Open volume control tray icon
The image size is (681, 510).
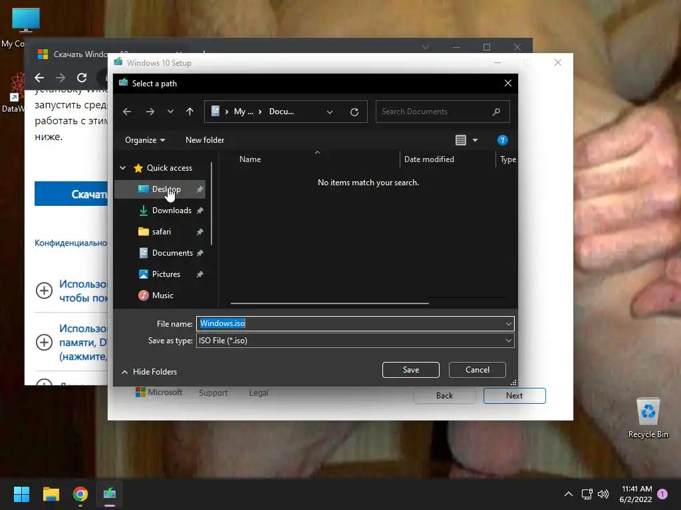tap(603, 494)
